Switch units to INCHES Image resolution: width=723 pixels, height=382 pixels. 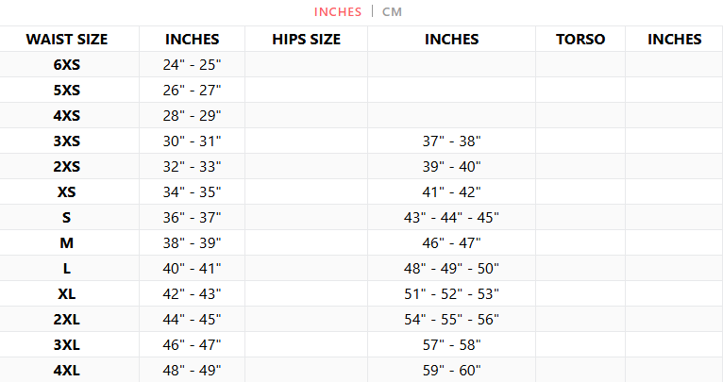pyautogui.click(x=338, y=11)
